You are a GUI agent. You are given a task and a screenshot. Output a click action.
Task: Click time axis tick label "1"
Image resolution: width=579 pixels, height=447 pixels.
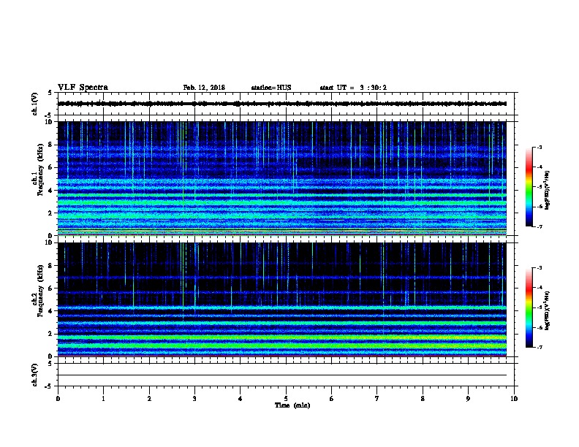tap(103, 398)
